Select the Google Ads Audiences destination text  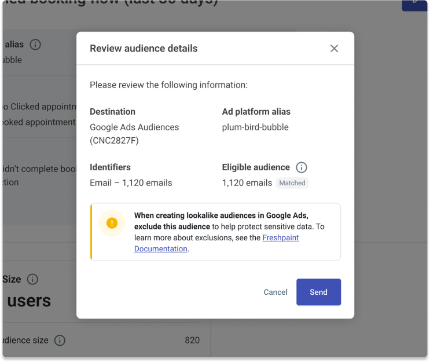pos(134,127)
